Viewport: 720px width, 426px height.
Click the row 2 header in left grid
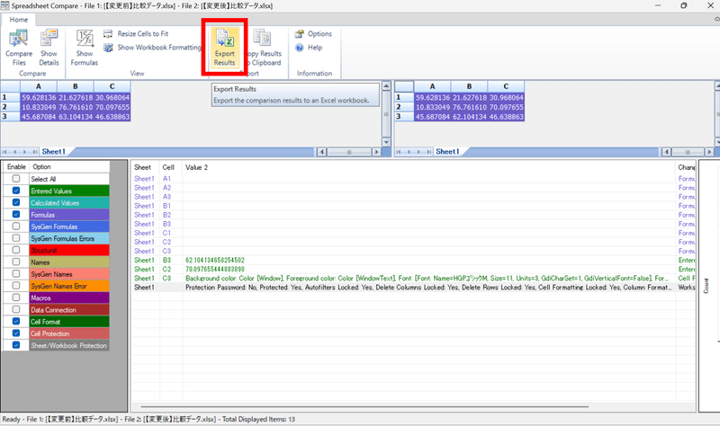[10, 107]
